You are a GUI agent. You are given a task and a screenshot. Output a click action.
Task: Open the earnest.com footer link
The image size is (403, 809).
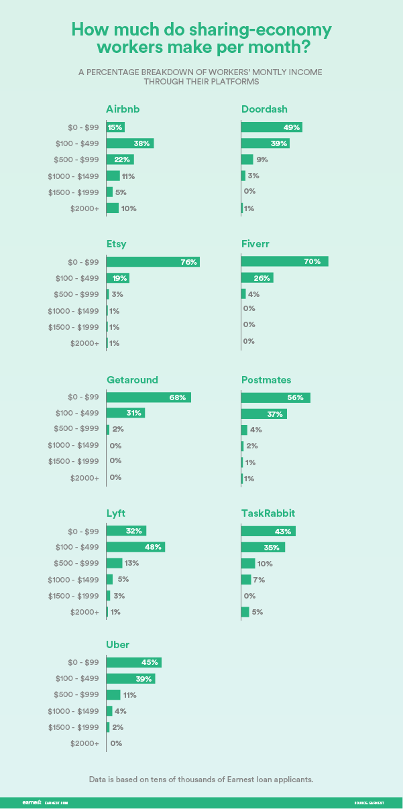[x=56, y=802]
